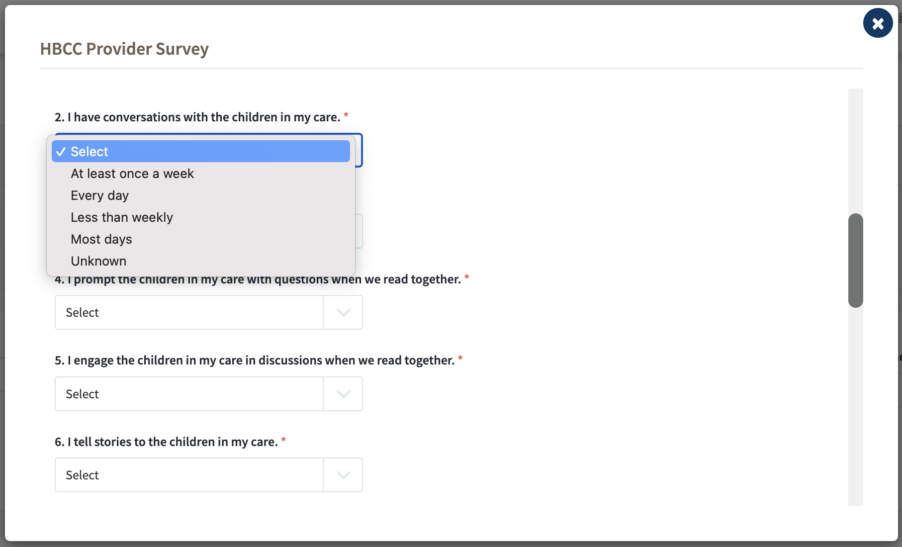902x547 pixels.
Task: Open question 5 discussions Select dropdown
Action: (209, 394)
